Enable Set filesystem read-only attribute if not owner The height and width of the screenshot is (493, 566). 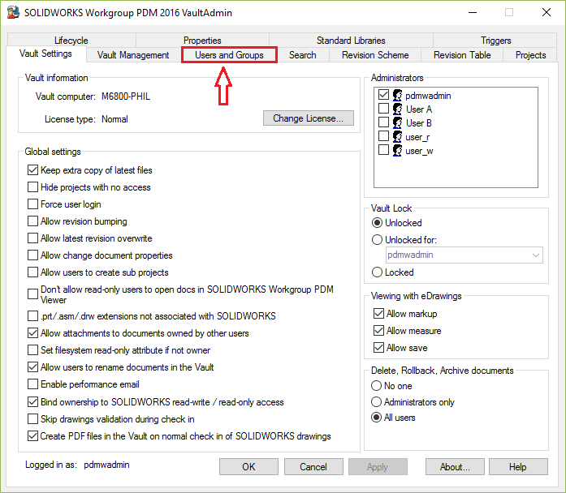coord(32,350)
